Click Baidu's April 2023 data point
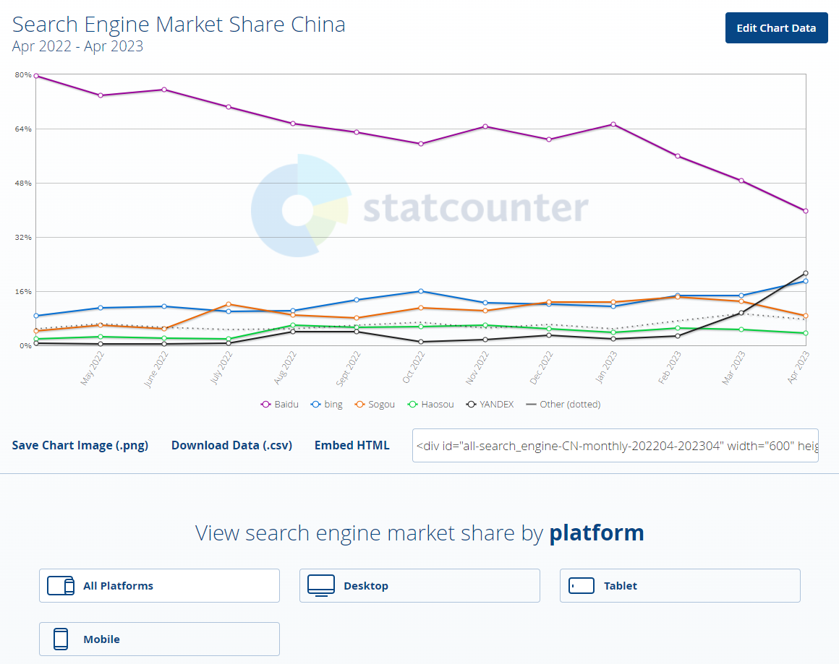This screenshot has width=839, height=664. click(x=805, y=211)
